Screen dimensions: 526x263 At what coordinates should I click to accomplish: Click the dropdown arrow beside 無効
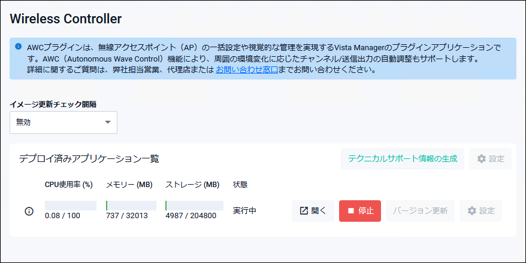point(108,123)
